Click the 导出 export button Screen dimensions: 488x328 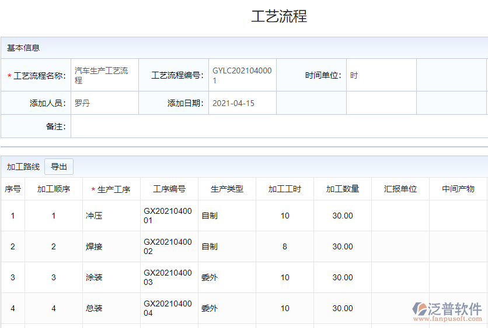59,167
